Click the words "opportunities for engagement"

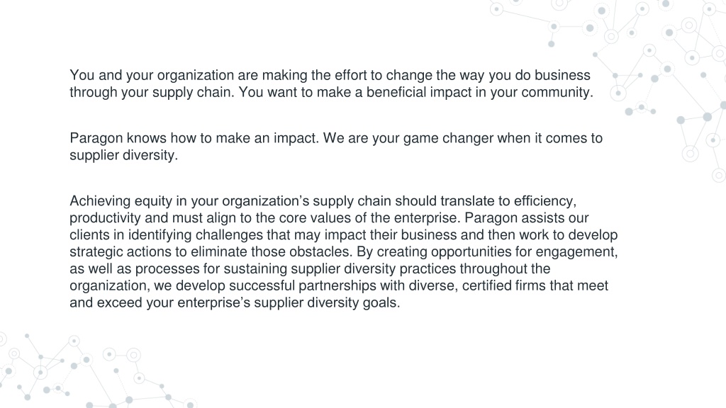tap(524, 251)
